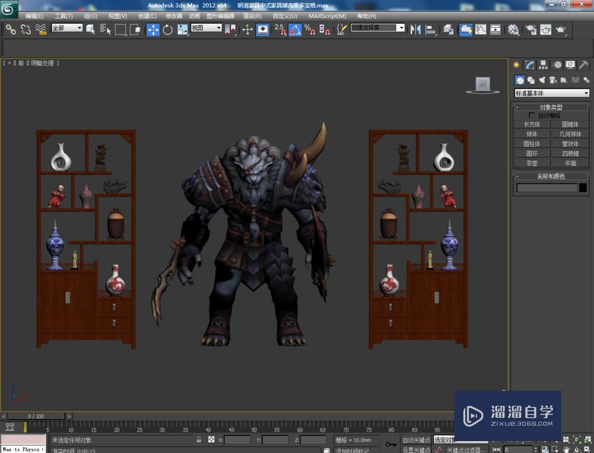Click the Mirror tool icon
The image size is (594, 453).
(x=415, y=29)
